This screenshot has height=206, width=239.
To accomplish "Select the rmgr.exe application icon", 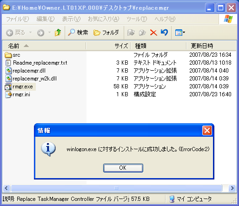I will click(8, 87).
